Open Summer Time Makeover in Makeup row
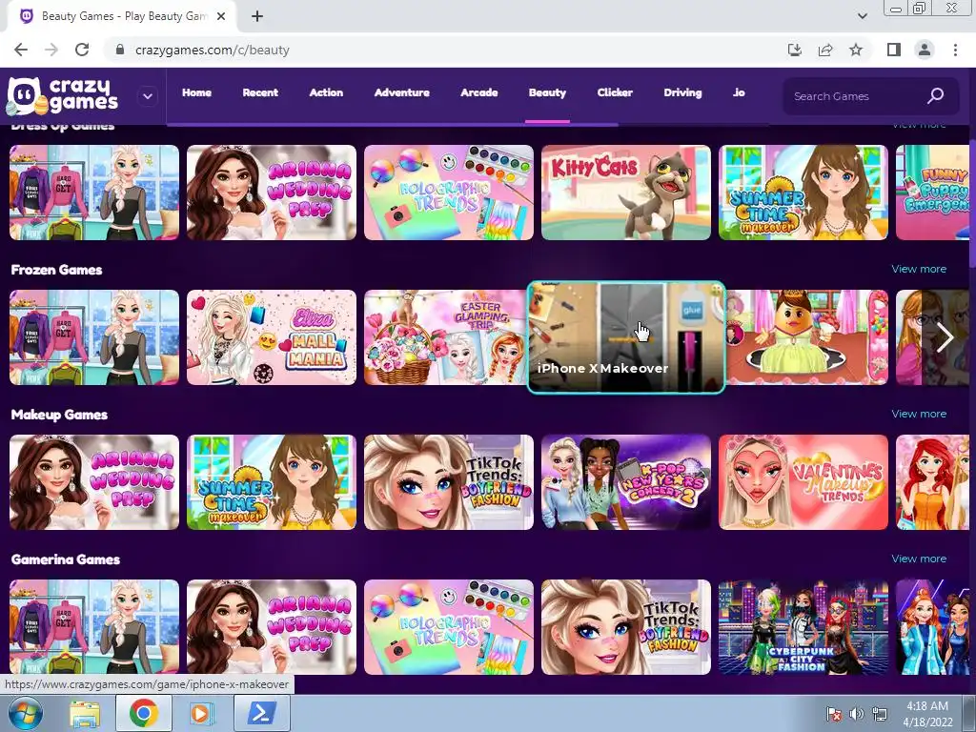The width and height of the screenshot is (976, 732). (272, 482)
